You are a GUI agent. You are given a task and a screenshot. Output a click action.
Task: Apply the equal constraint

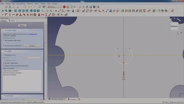(x=28, y=15)
